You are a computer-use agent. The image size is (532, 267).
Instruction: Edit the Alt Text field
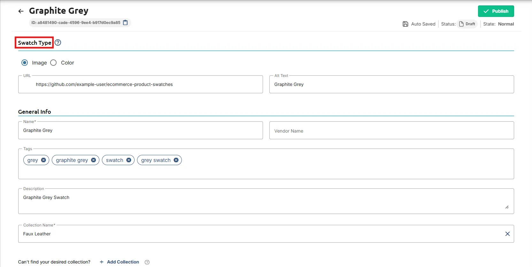coord(392,84)
